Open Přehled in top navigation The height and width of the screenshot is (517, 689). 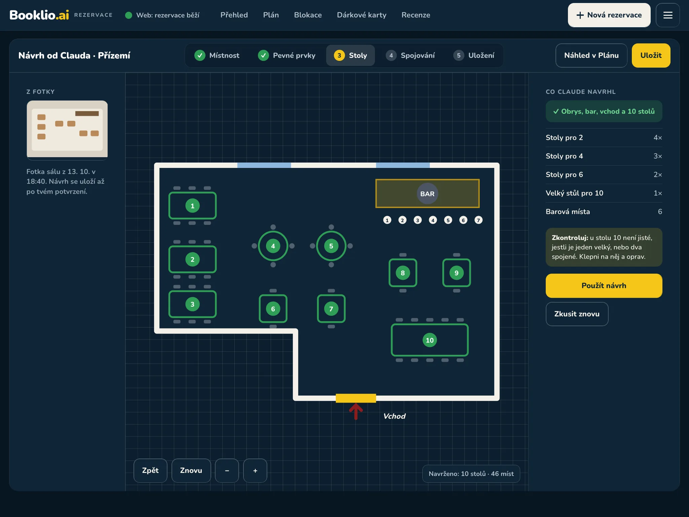pos(234,15)
